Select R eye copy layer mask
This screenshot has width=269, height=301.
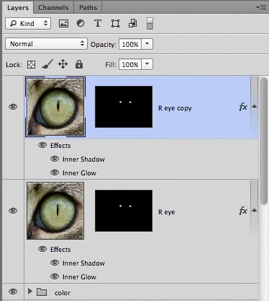124,107
